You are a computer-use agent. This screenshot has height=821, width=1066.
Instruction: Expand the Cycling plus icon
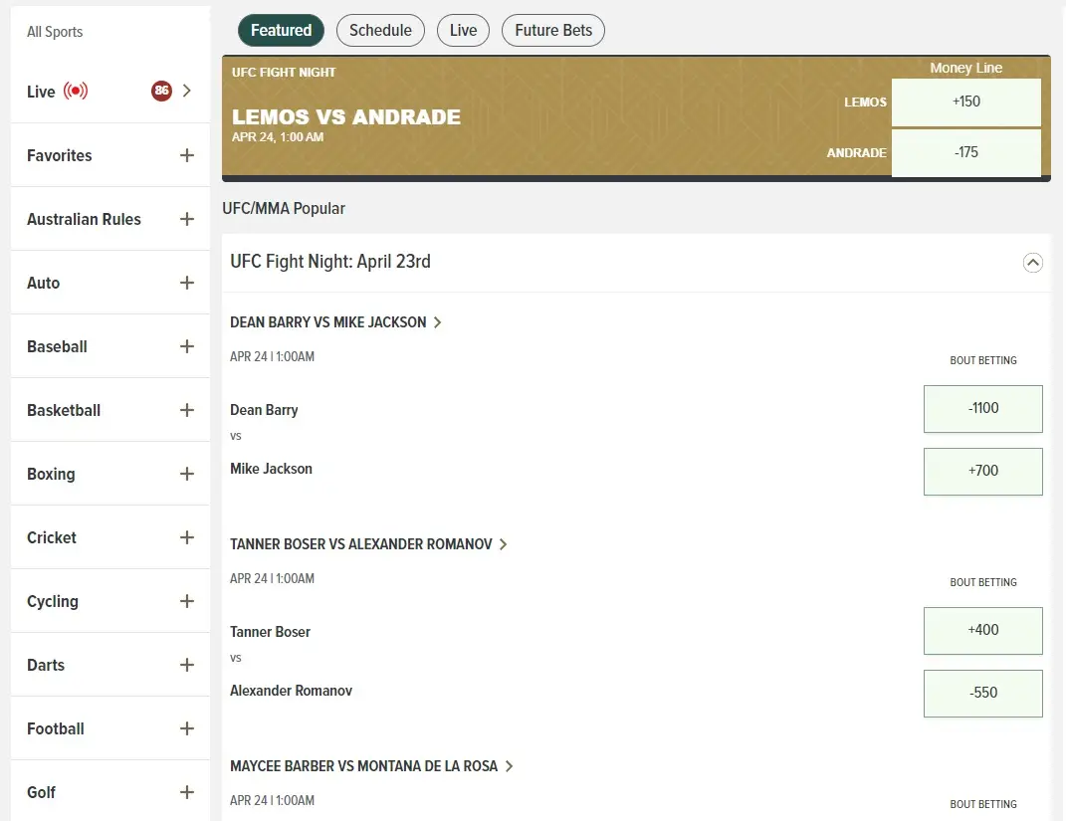tap(187, 601)
